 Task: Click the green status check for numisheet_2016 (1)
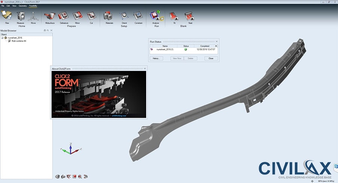(186, 49)
